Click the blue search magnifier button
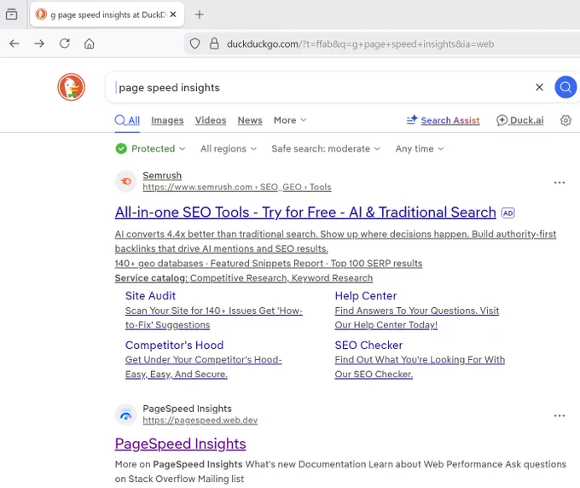This screenshot has width=580, height=488. coord(565,87)
